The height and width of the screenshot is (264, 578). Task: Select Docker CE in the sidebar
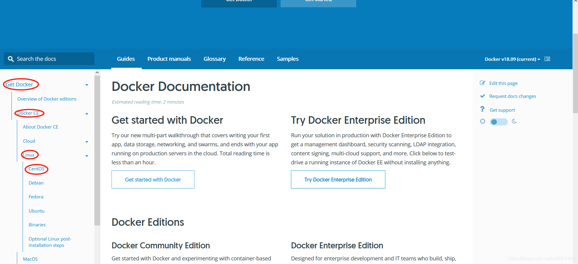point(28,113)
